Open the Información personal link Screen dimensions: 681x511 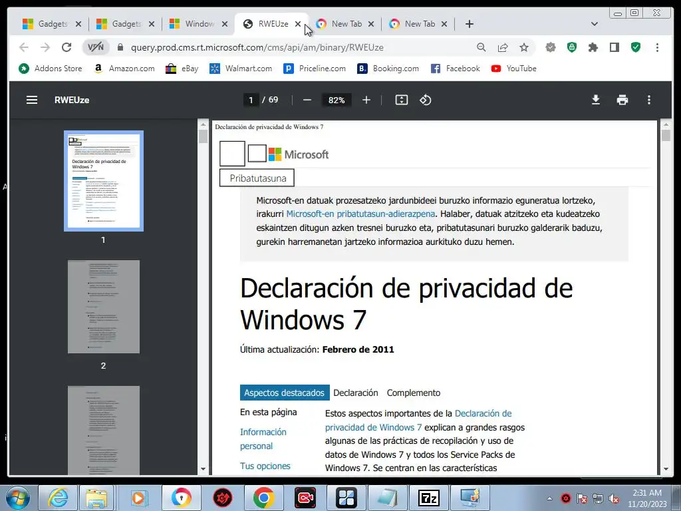263,439
